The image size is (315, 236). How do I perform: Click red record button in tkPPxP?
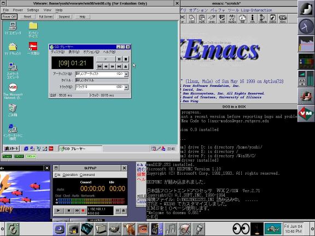point(83,210)
